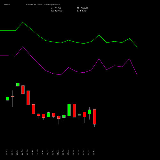Click the red candle above 12 Jan
This screenshot has height=160, width=160.
pos(84,114)
